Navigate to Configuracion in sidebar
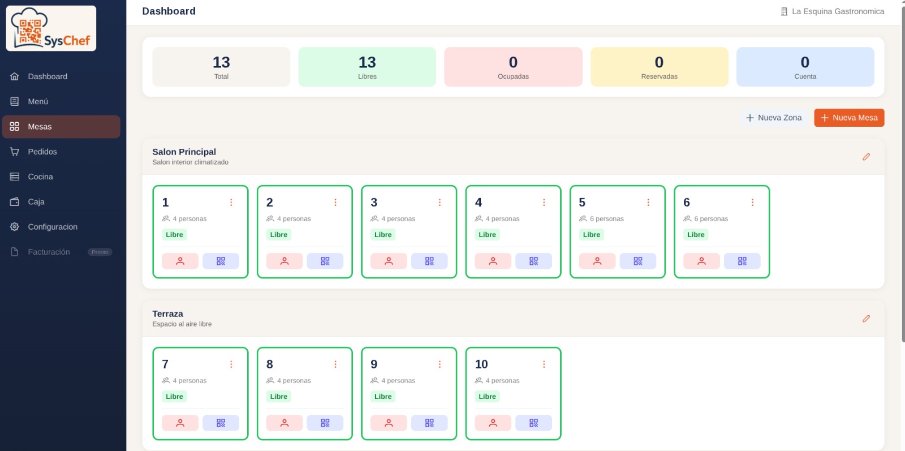The image size is (905, 451). coord(53,227)
